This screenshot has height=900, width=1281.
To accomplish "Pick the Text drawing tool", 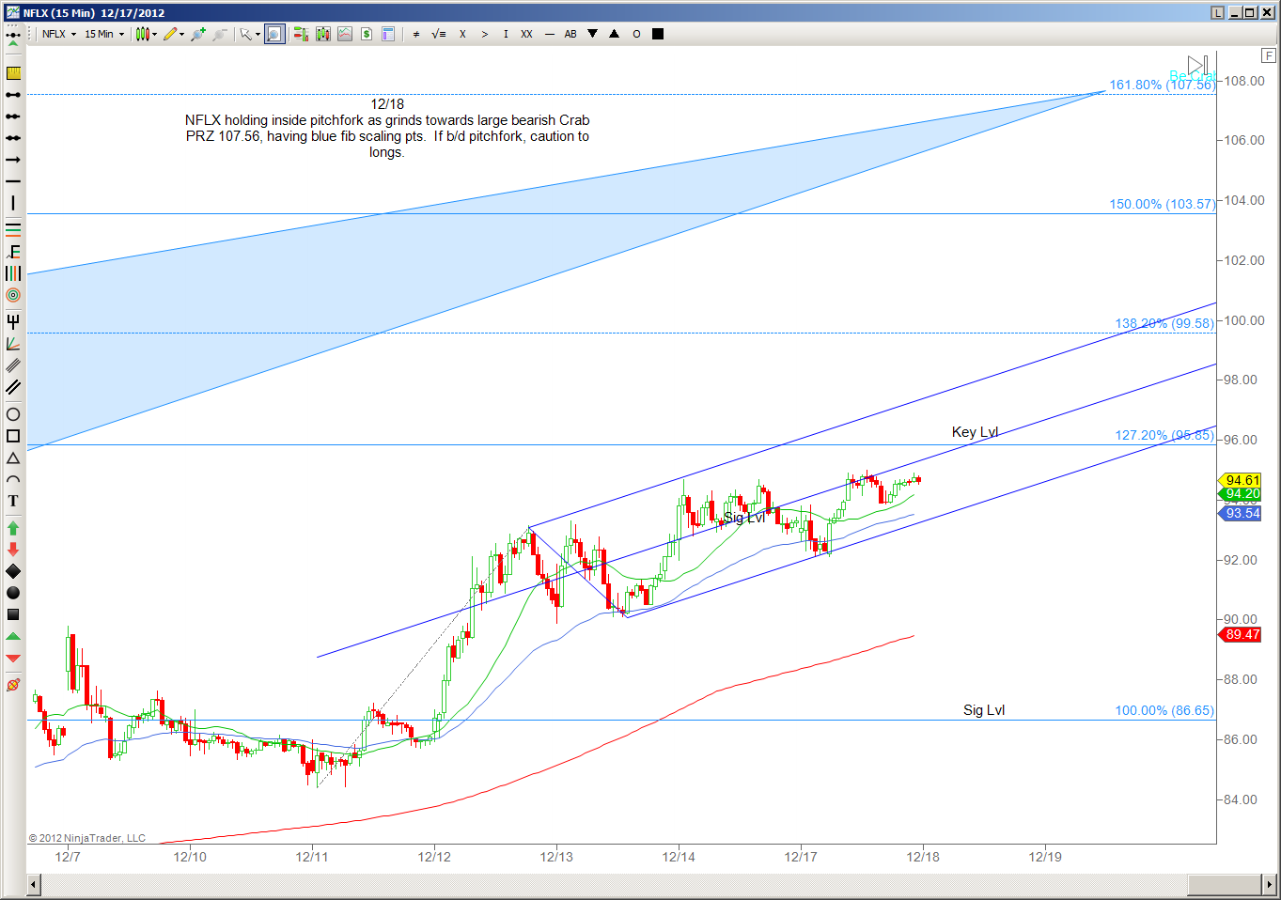I will point(13,501).
